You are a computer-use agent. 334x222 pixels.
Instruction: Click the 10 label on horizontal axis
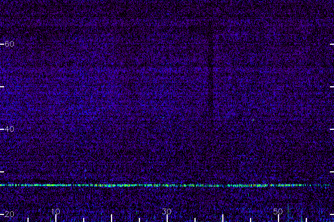(x=56, y=211)
